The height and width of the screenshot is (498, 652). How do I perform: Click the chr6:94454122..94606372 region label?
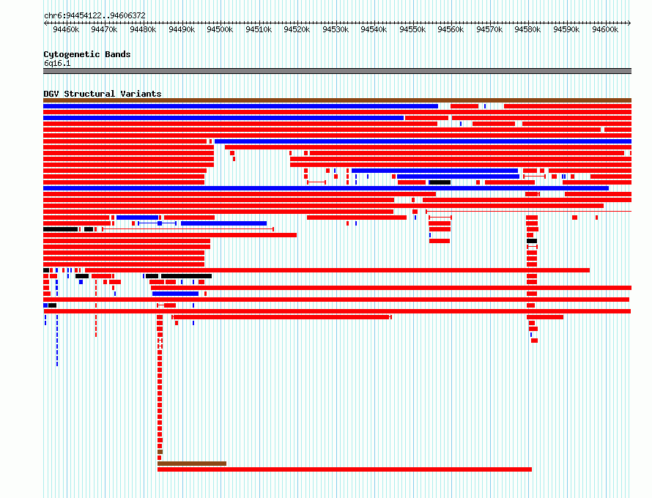pyautogui.click(x=95, y=15)
